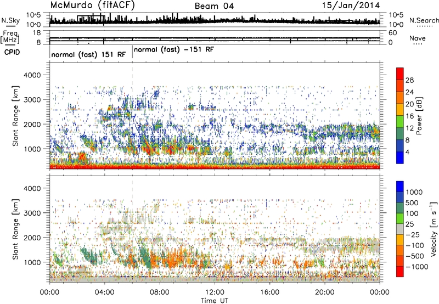Click '4000' on the power panel axis
Image resolution: width=439 pixels, height=304 pixels.
coord(32,75)
